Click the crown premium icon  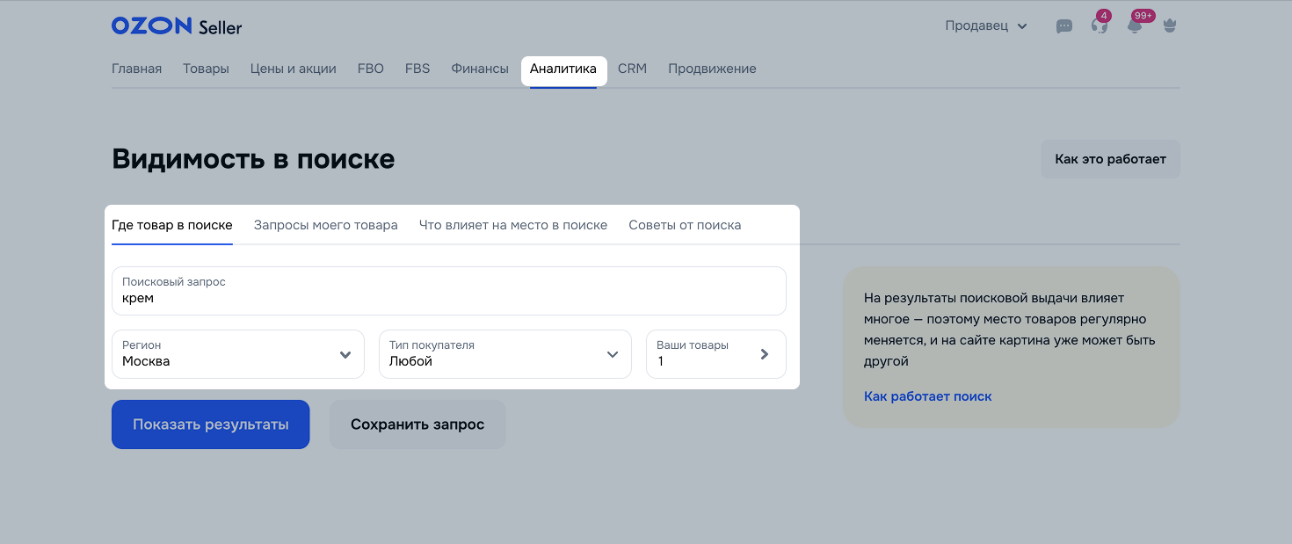[x=1169, y=26]
